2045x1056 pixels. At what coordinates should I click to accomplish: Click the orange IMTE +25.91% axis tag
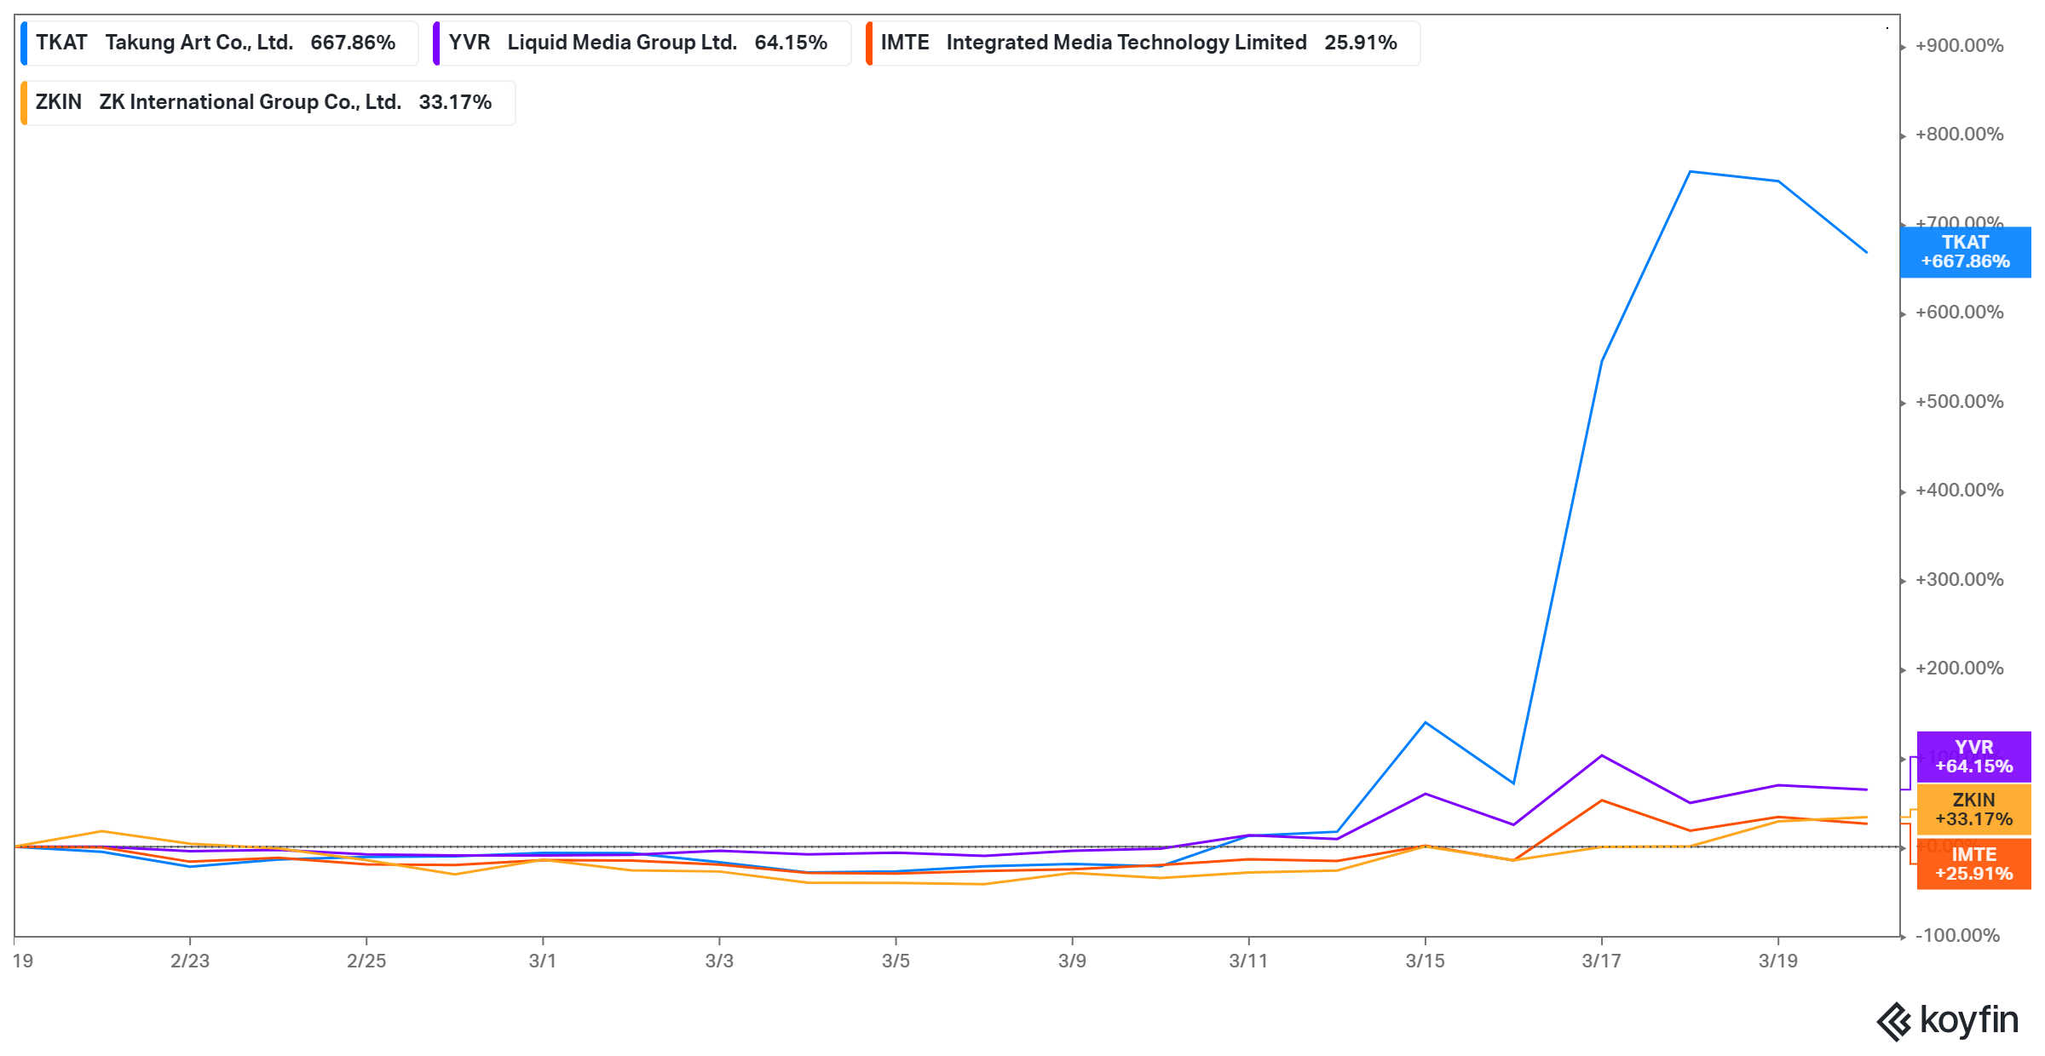(1973, 864)
